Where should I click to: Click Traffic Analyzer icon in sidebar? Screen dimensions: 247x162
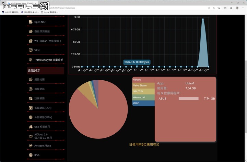[31, 60]
